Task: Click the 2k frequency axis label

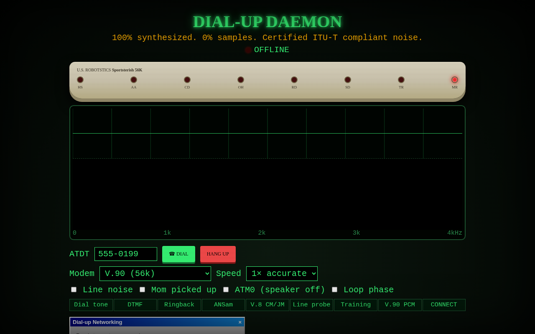Action: pos(262,233)
